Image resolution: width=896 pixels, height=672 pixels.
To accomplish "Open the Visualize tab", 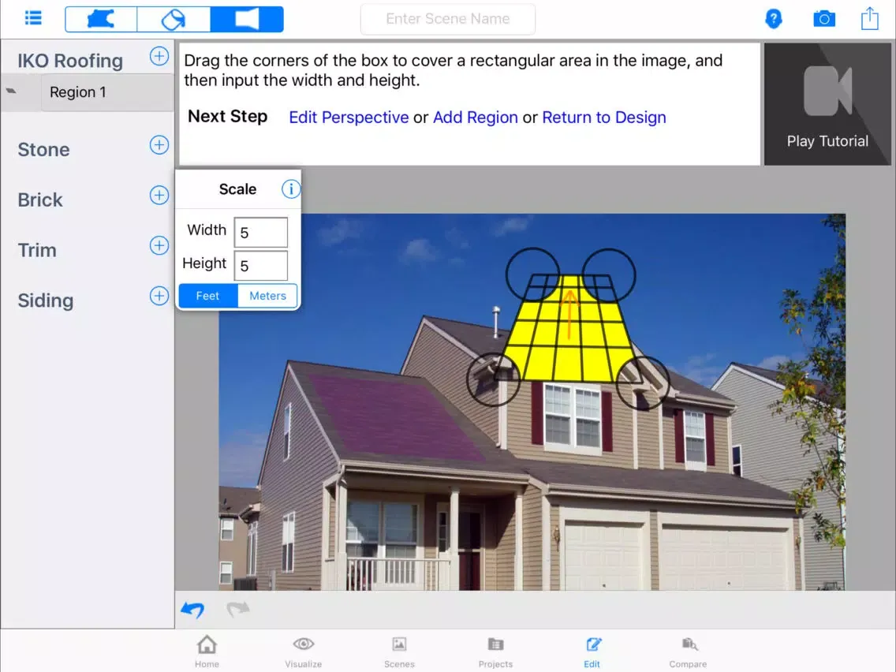I will point(303,651).
